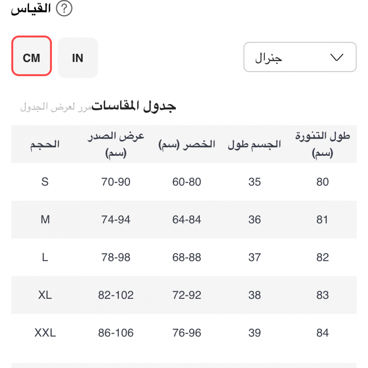Click the عرض الصدر column header
Viewport: 368px width, 368px height.
(x=116, y=144)
